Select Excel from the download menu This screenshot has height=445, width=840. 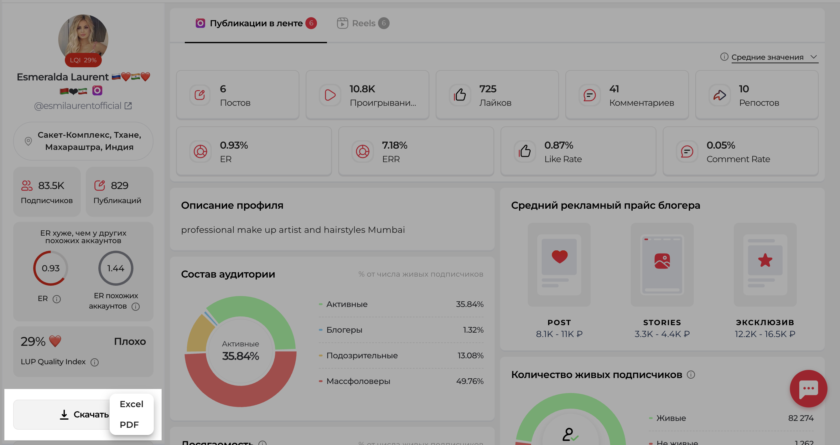coord(132,404)
